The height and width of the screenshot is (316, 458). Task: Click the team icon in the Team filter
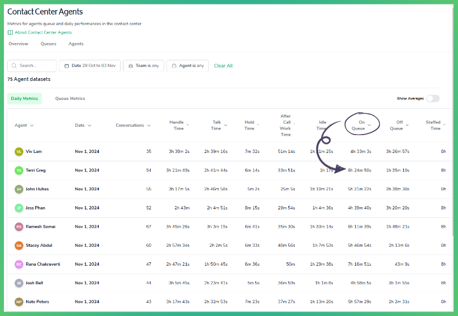(x=131, y=66)
